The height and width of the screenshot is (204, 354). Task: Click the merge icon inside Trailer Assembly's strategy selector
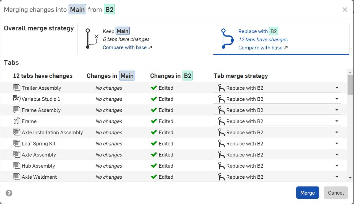[221, 88]
